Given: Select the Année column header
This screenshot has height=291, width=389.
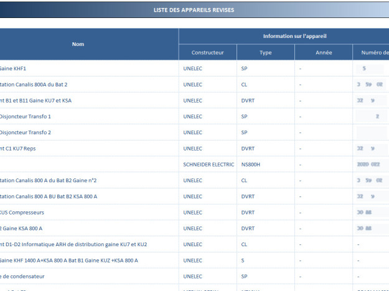Looking at the screenshot, I should coord(323,52).
